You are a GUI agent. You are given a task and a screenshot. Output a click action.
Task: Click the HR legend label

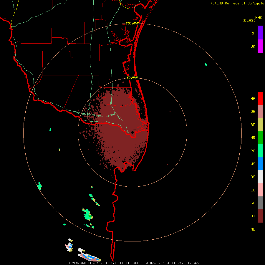(253, 138)
